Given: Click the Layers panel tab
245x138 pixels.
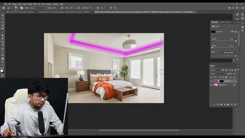Looking at the screenshot, I should tap(212, 66).
